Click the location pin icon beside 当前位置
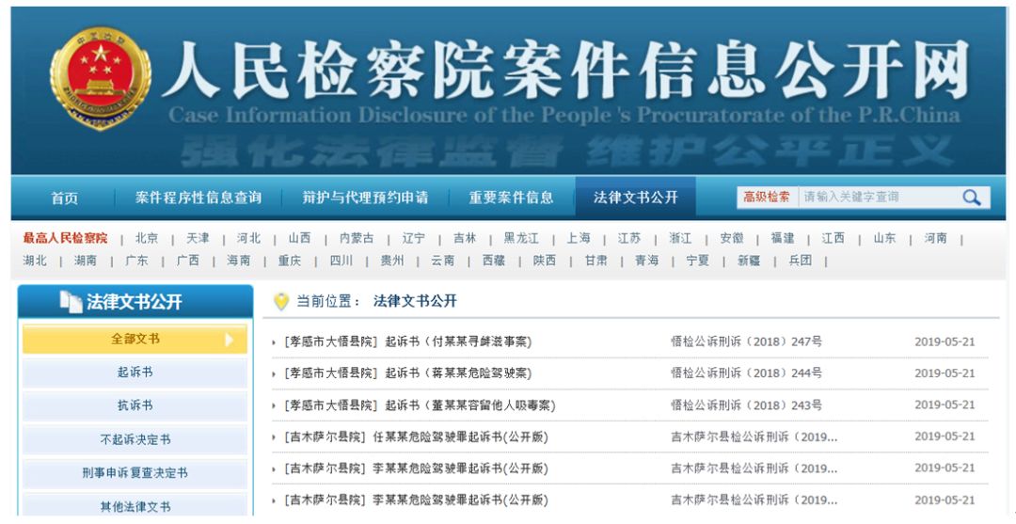The height and width of the screenshot is (524, 1016). click(x=280, y=301)
